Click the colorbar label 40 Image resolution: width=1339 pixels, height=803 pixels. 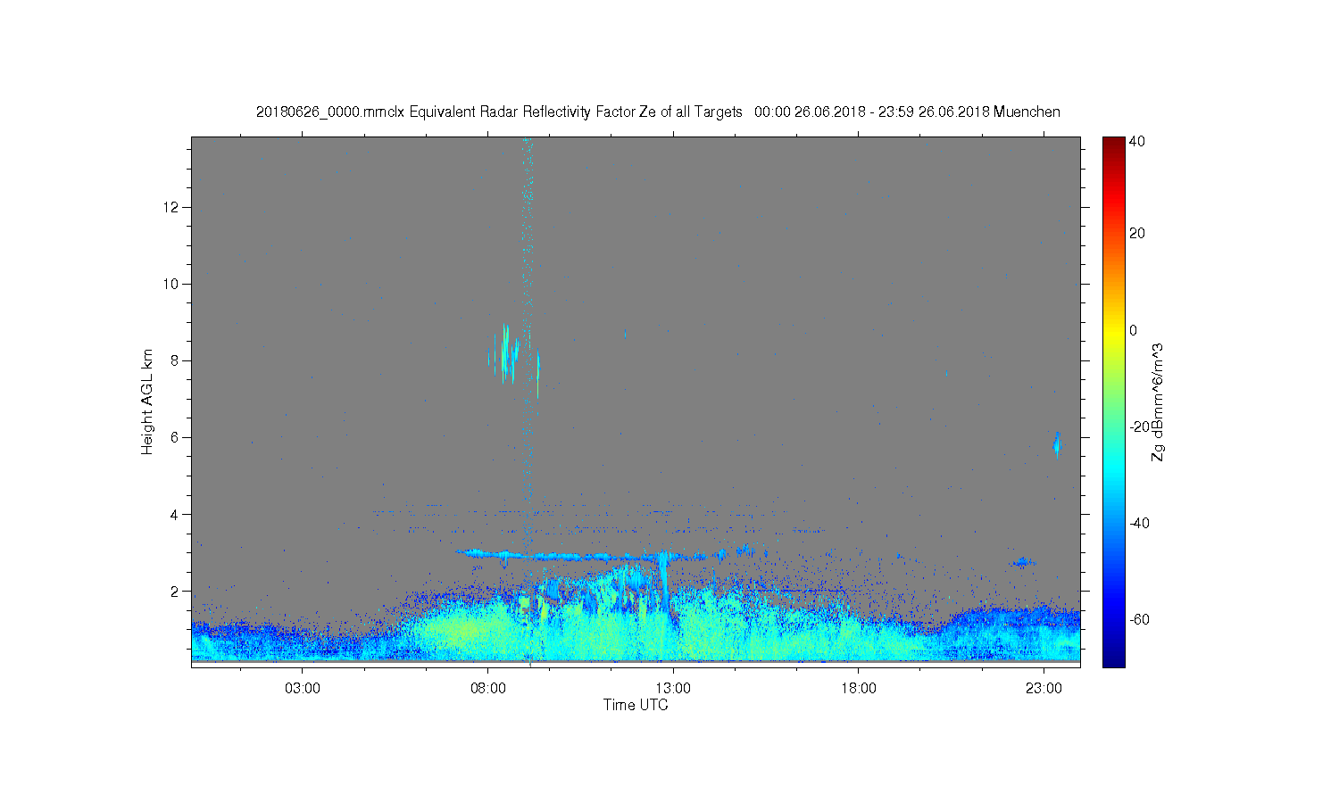point(1137,141)
